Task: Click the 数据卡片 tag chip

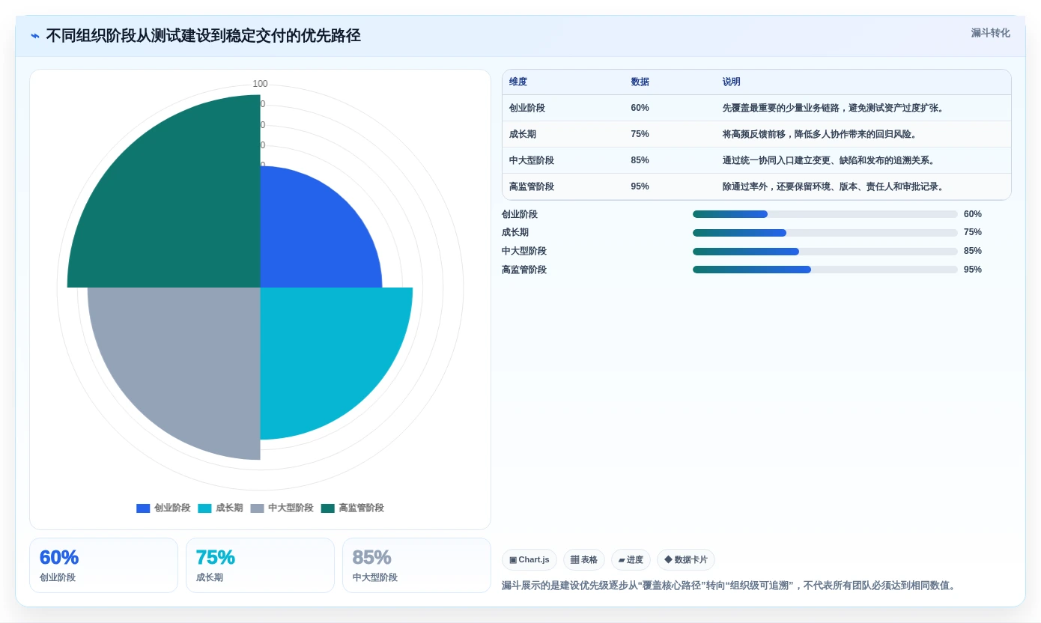Action: [686, 560]
